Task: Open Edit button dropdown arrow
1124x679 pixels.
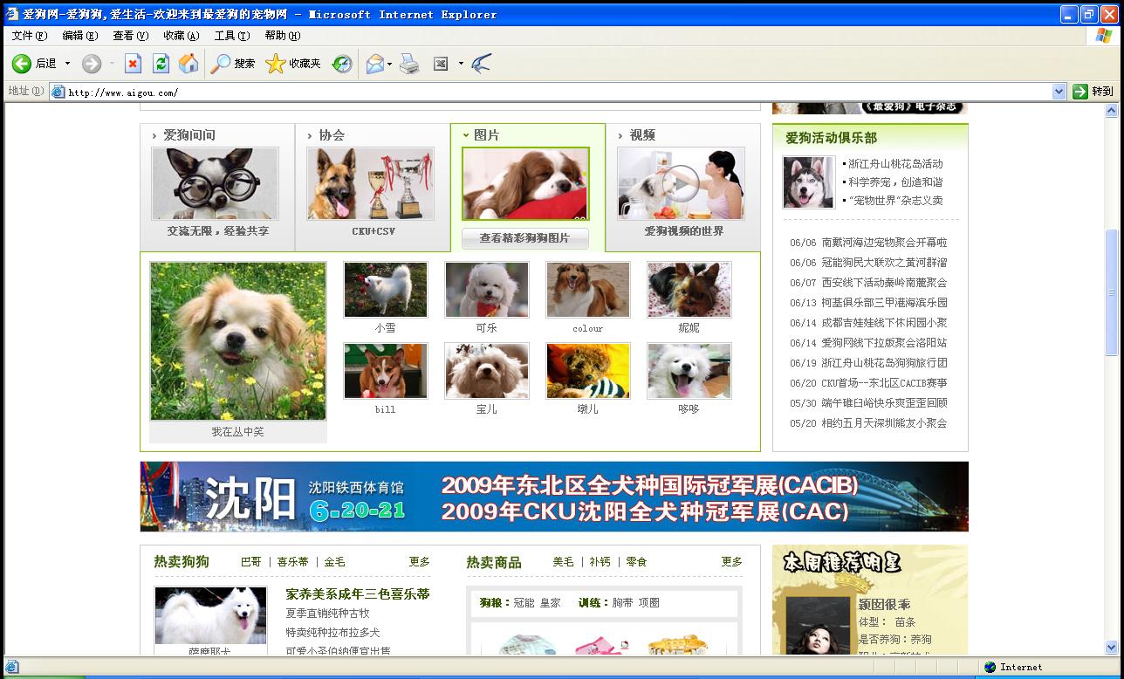Action: pos(461,63)
